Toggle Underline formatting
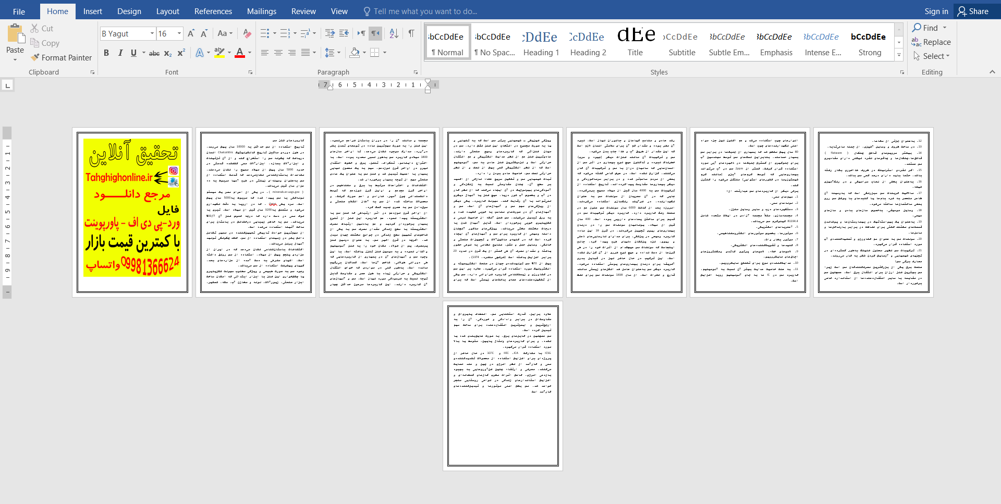 click(133, 53)
